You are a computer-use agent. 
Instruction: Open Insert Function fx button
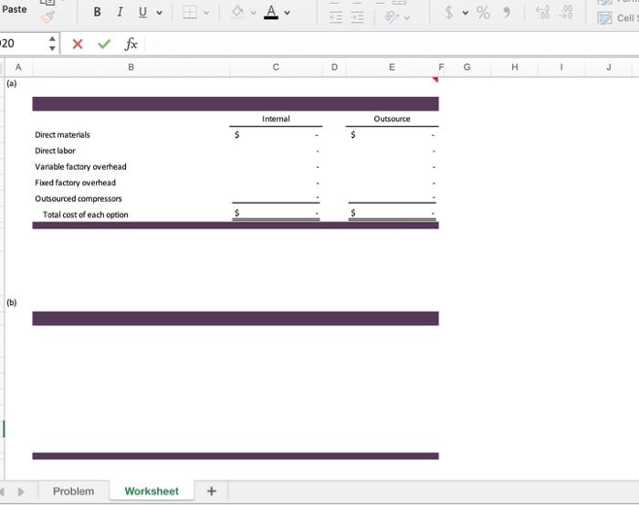tap(131, 44)
